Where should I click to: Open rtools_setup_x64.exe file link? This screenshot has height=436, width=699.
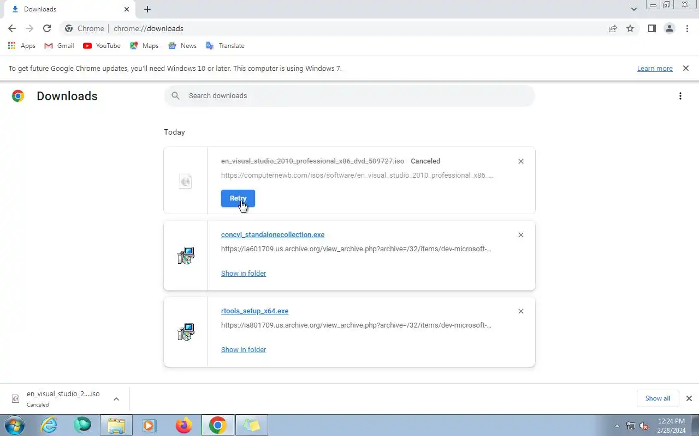coord(254,311)
